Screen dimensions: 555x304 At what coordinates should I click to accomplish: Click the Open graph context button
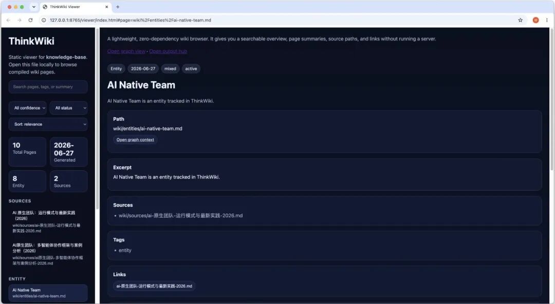pos(135,139)
